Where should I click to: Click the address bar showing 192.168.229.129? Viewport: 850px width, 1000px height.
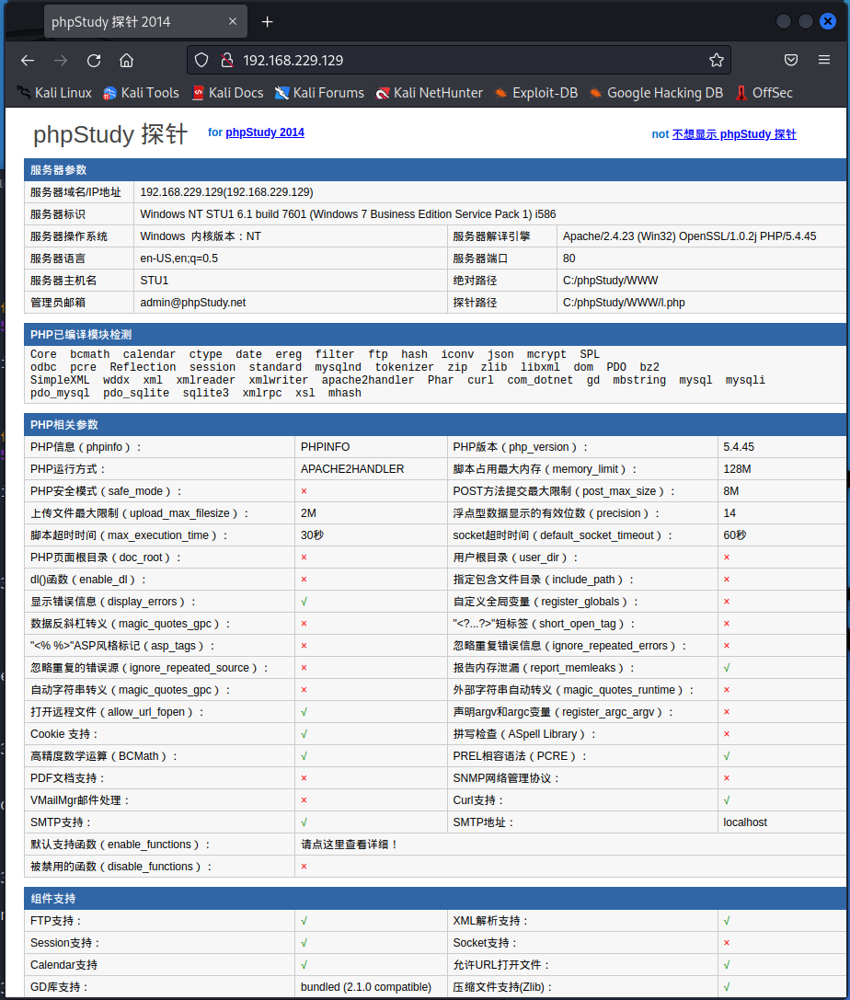[459, 60]
